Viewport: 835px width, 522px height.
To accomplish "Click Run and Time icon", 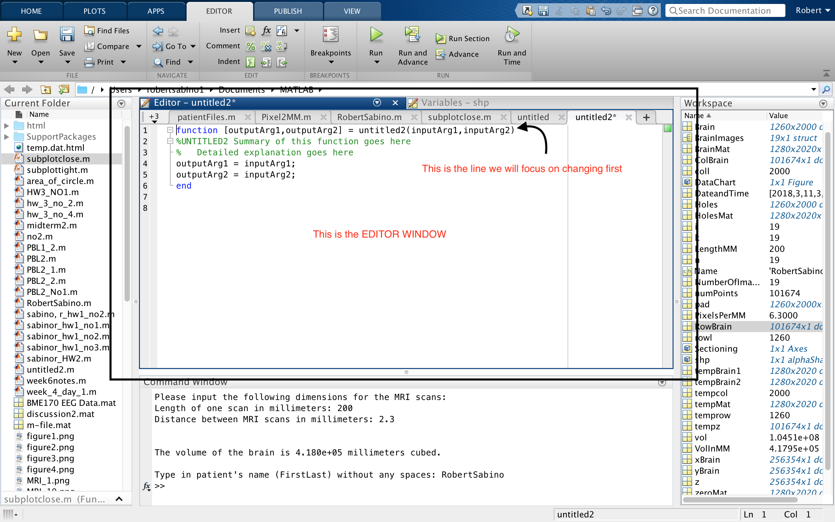I will coord(512,34).
